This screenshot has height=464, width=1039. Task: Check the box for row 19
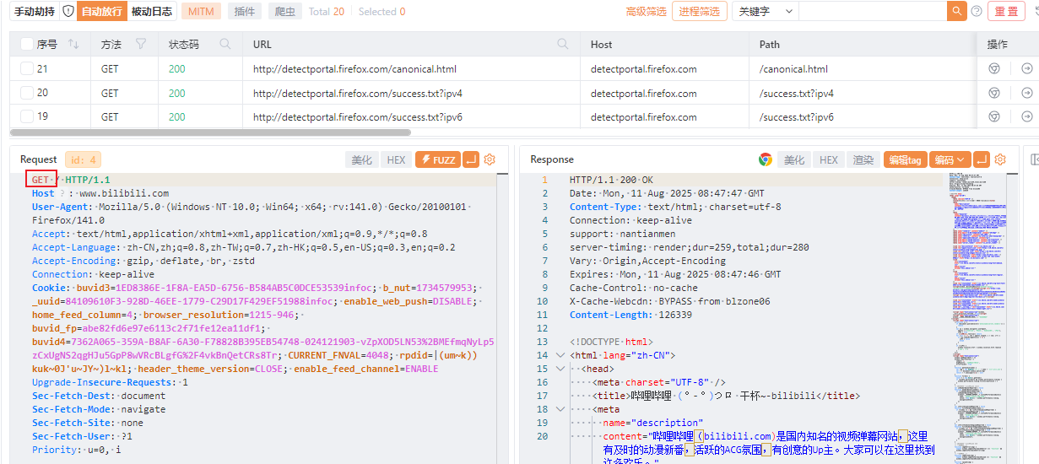pos(27,116)
